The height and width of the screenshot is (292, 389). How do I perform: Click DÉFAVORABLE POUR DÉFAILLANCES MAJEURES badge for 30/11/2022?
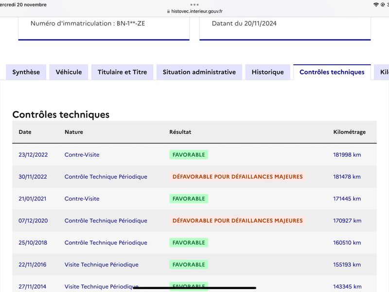pos(238,177)
